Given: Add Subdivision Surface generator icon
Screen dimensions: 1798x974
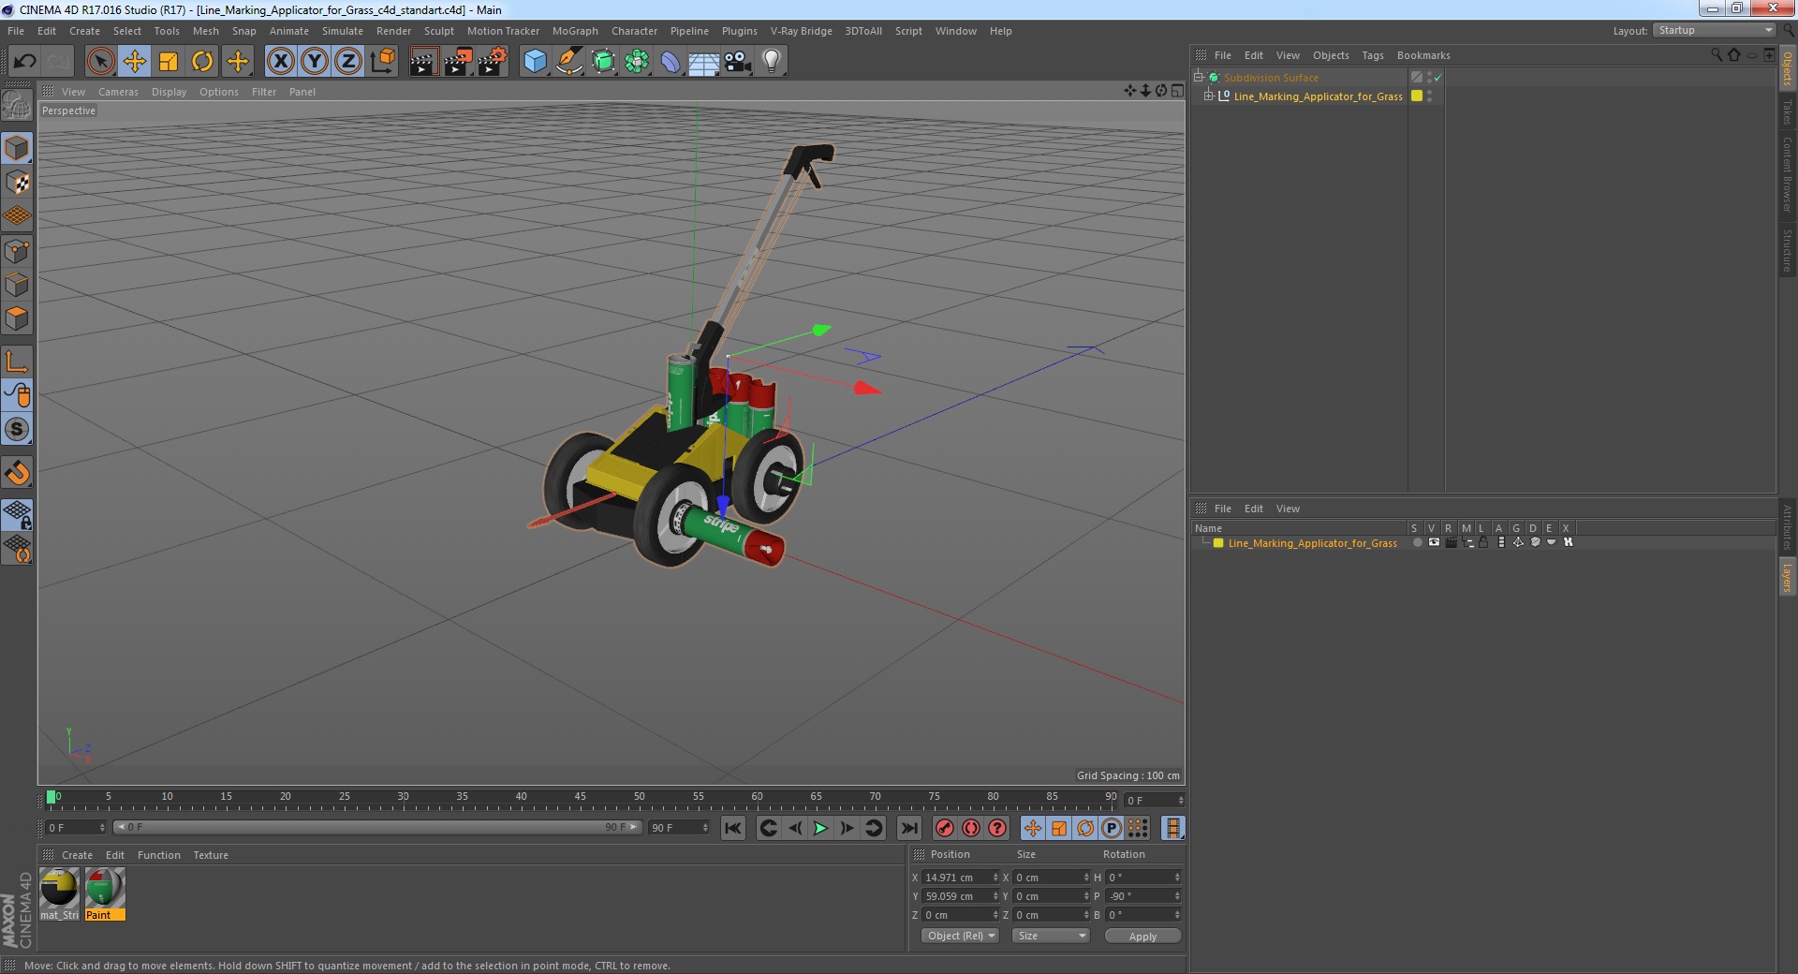Looking at the screenshot, I should (x=603, y=62).
